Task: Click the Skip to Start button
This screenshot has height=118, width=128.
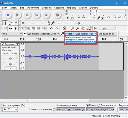Action: click(37, 15)
